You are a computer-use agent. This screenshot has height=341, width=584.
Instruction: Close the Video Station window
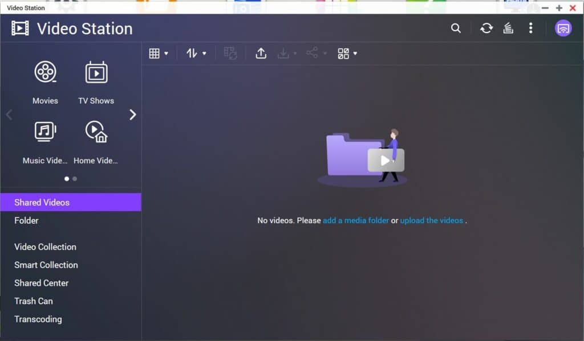[x=573, y=8]
